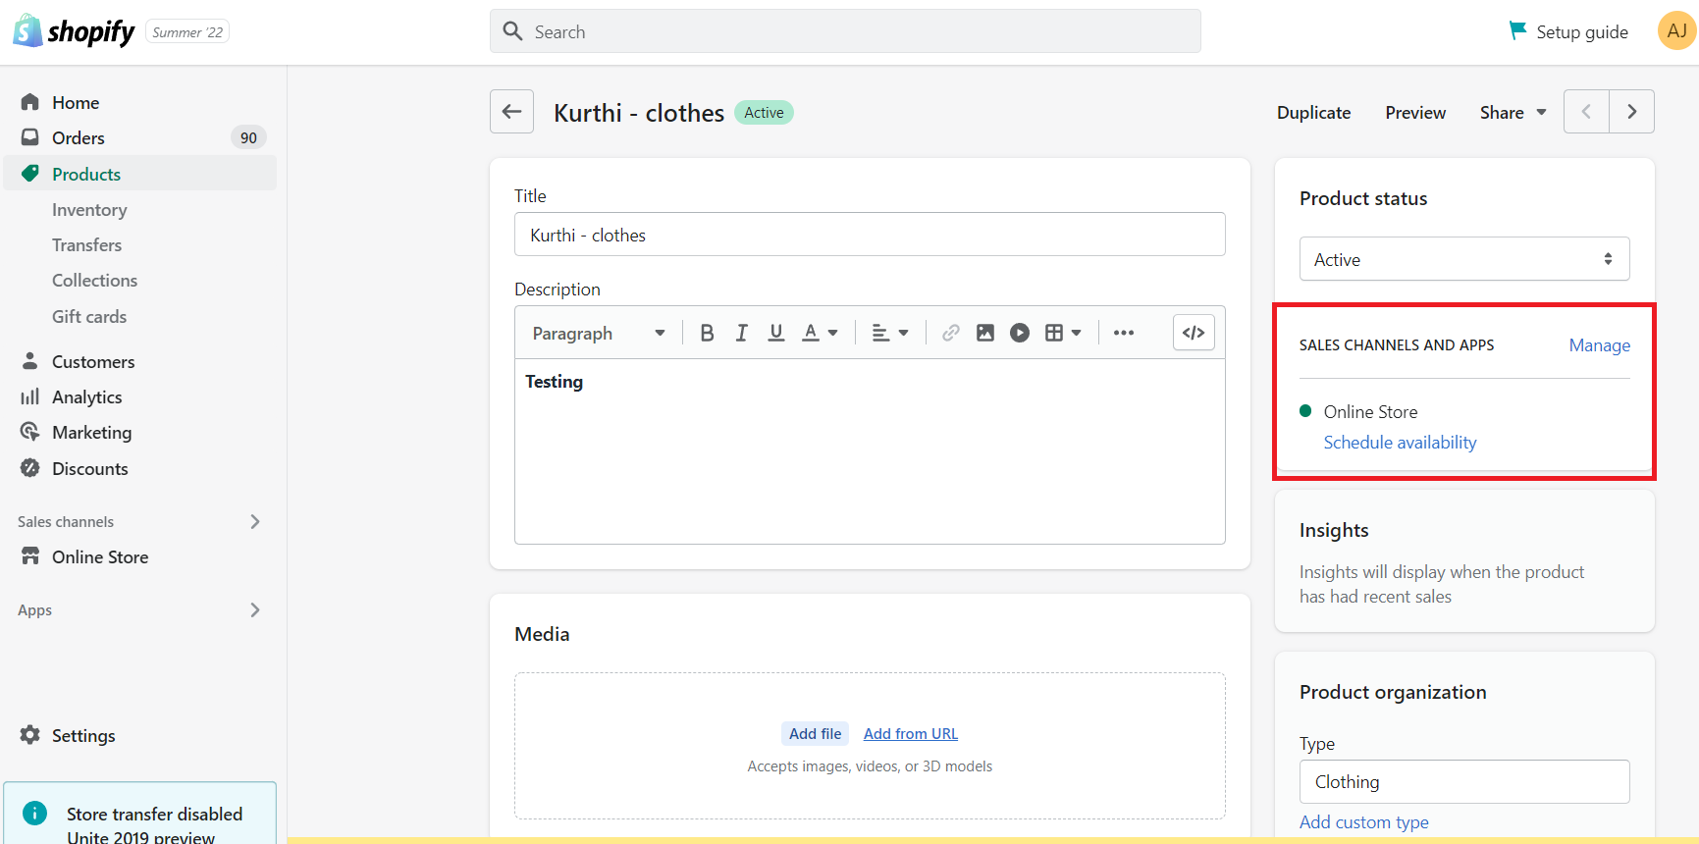Screen dimensions: 1699x844
Task: Click the Add file button
Action: click(815, 734)
